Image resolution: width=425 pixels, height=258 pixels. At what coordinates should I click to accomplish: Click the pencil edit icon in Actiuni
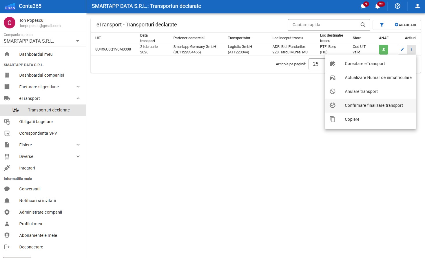(x=402, y=49)
